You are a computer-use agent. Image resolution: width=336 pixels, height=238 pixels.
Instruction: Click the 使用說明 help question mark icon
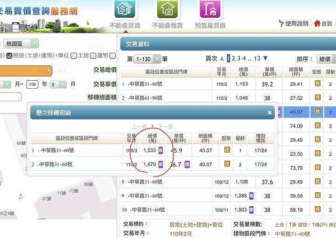click(281, 23)
